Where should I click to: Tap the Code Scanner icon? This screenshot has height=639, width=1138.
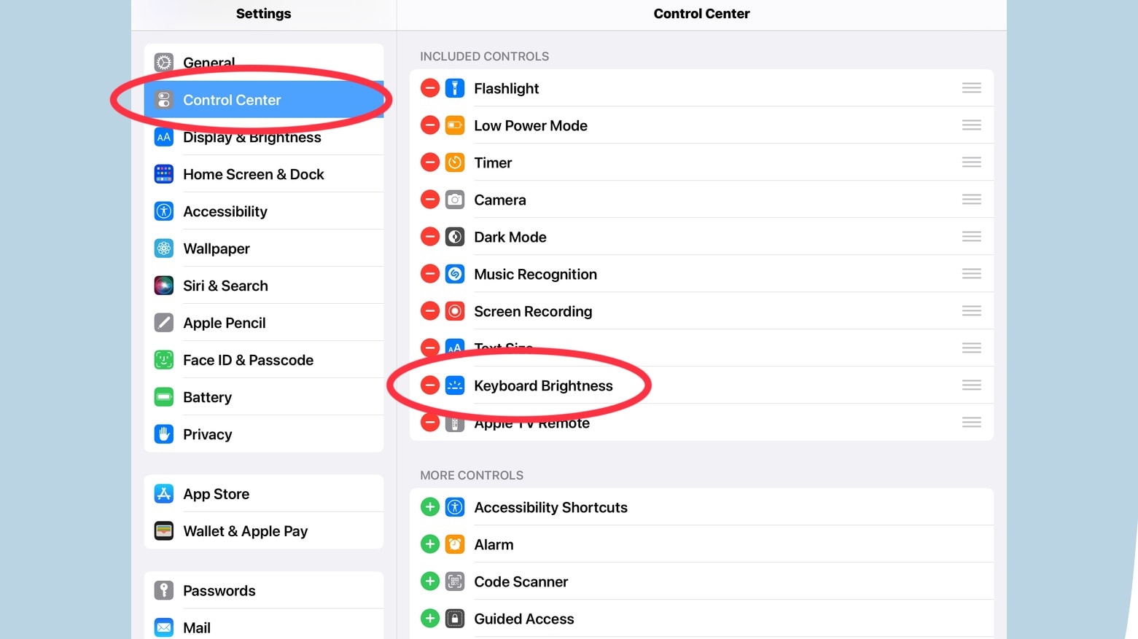point(455,581)
